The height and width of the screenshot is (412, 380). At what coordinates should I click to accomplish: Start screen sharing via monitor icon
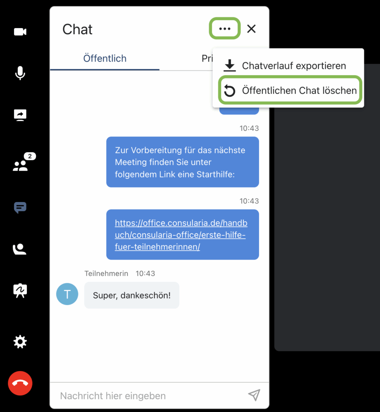(x=20, y=115)
